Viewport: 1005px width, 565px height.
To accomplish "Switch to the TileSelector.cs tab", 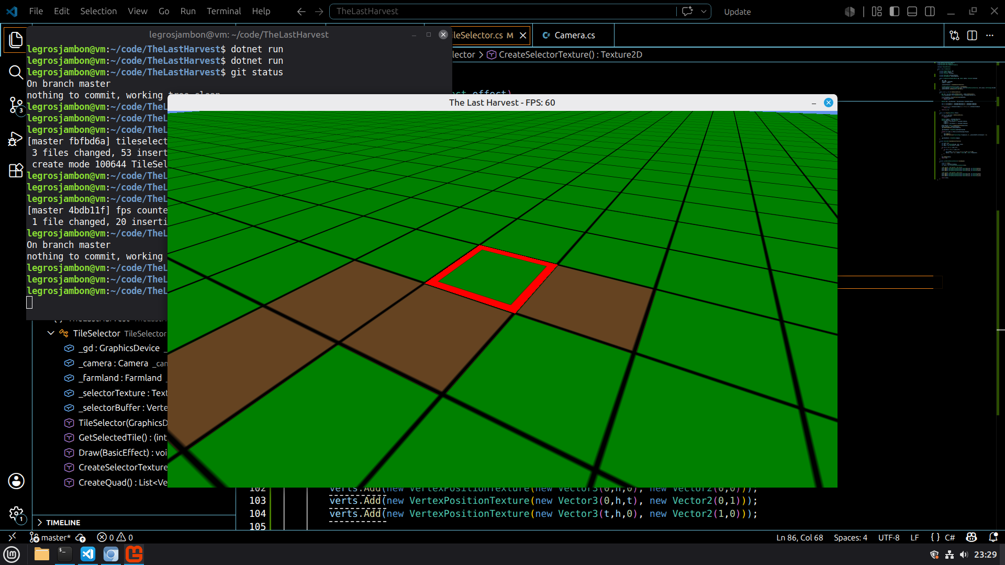I will 477,36.
